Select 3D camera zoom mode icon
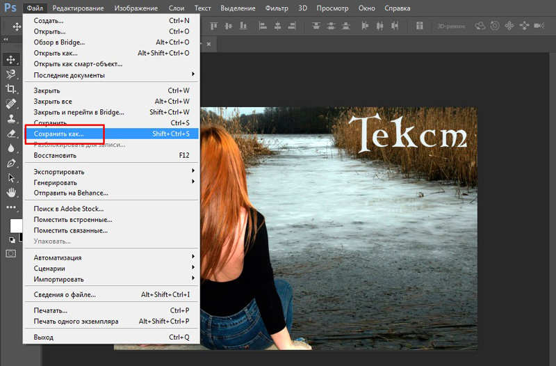The height and width of the screenshot is (366, 556). 539,26
